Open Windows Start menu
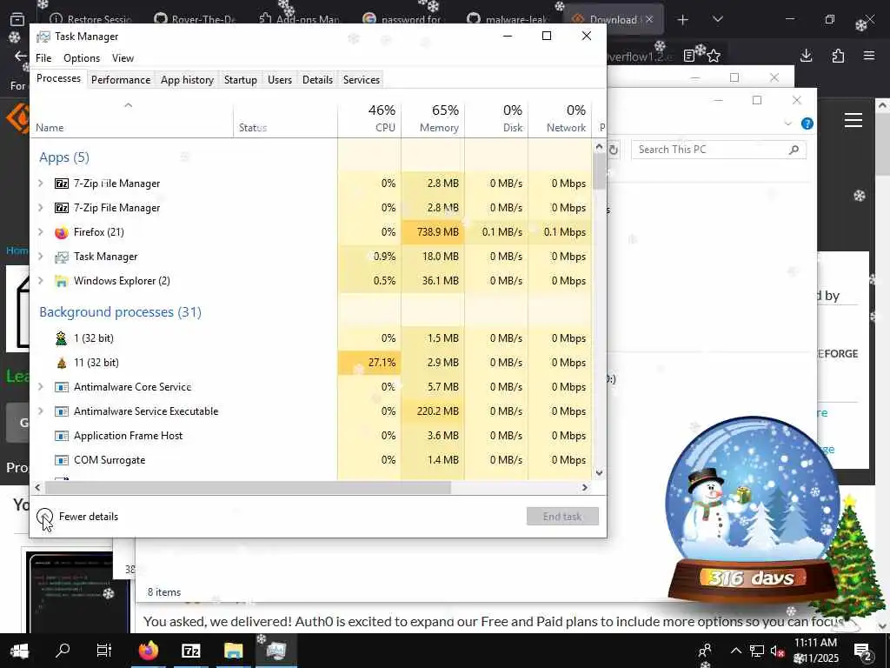 tap(20, 651)
